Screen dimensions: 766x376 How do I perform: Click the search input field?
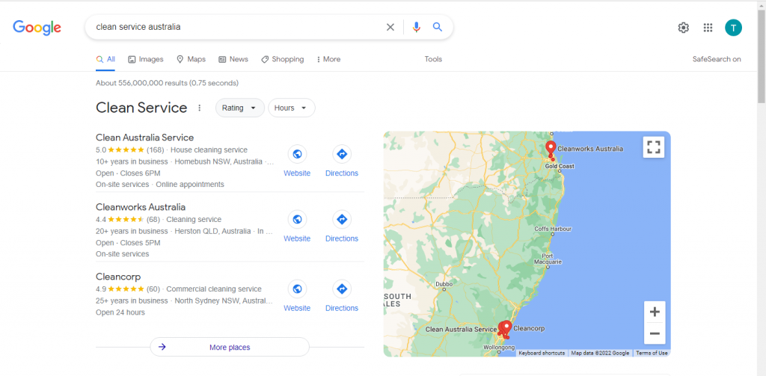point(232,27)
